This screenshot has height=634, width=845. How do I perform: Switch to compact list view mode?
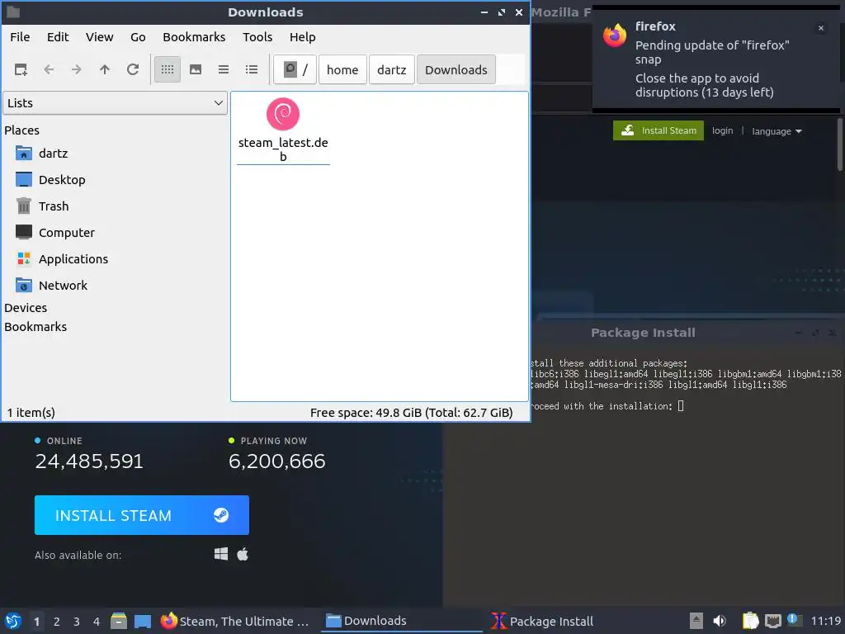pyautogui.click(x=224, y=69)
